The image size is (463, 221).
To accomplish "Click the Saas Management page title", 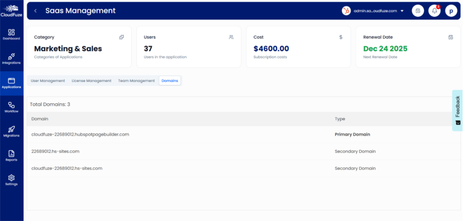I will [80, 11].
